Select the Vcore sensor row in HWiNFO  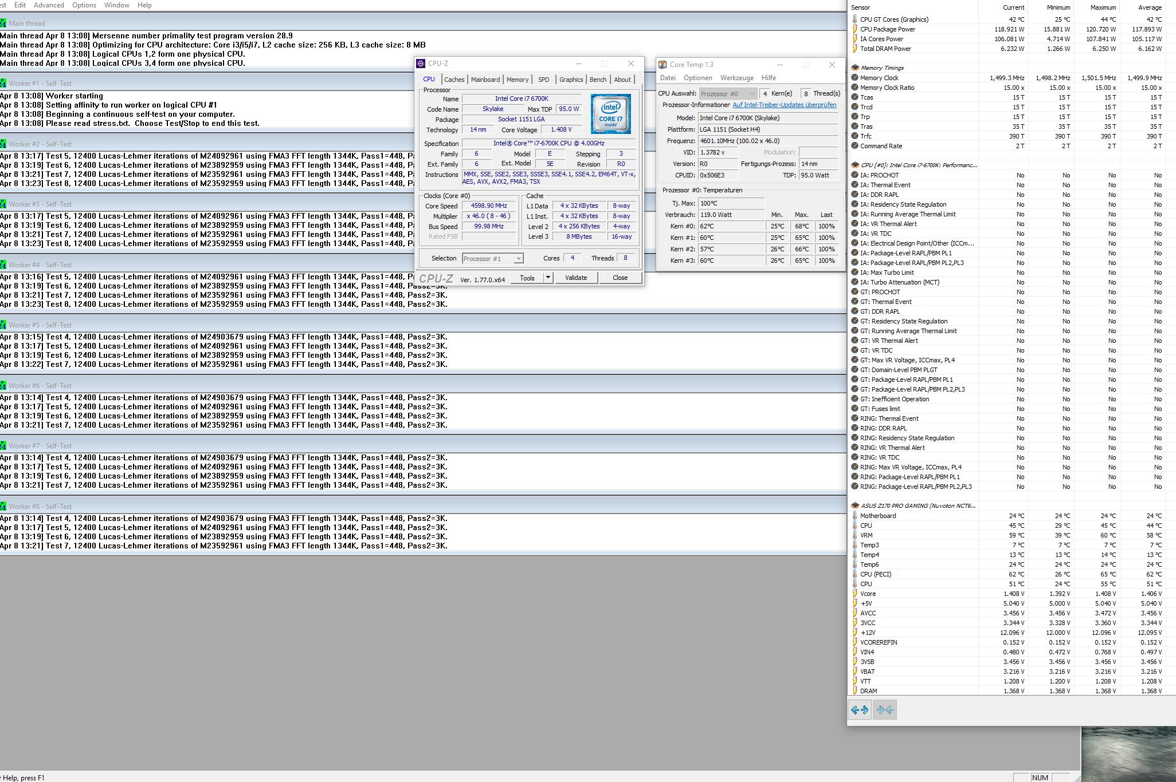(868, 594)
